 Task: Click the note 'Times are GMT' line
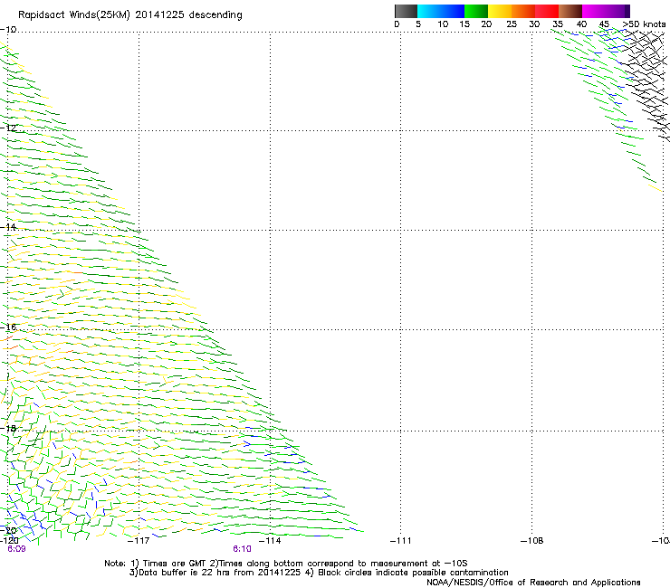point(286,564)
